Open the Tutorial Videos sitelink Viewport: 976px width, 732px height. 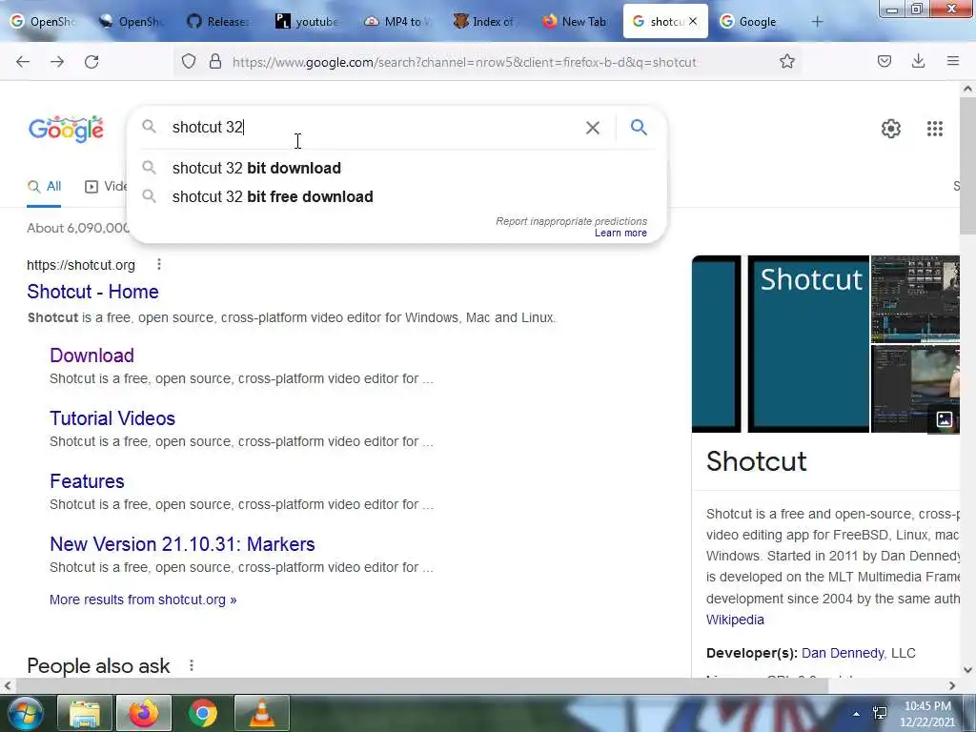112,418
